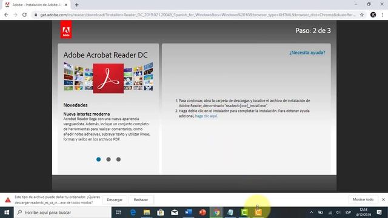Click the 'Paso: 2 de 3' step heading
388x218 pixels.
(313, 30)
